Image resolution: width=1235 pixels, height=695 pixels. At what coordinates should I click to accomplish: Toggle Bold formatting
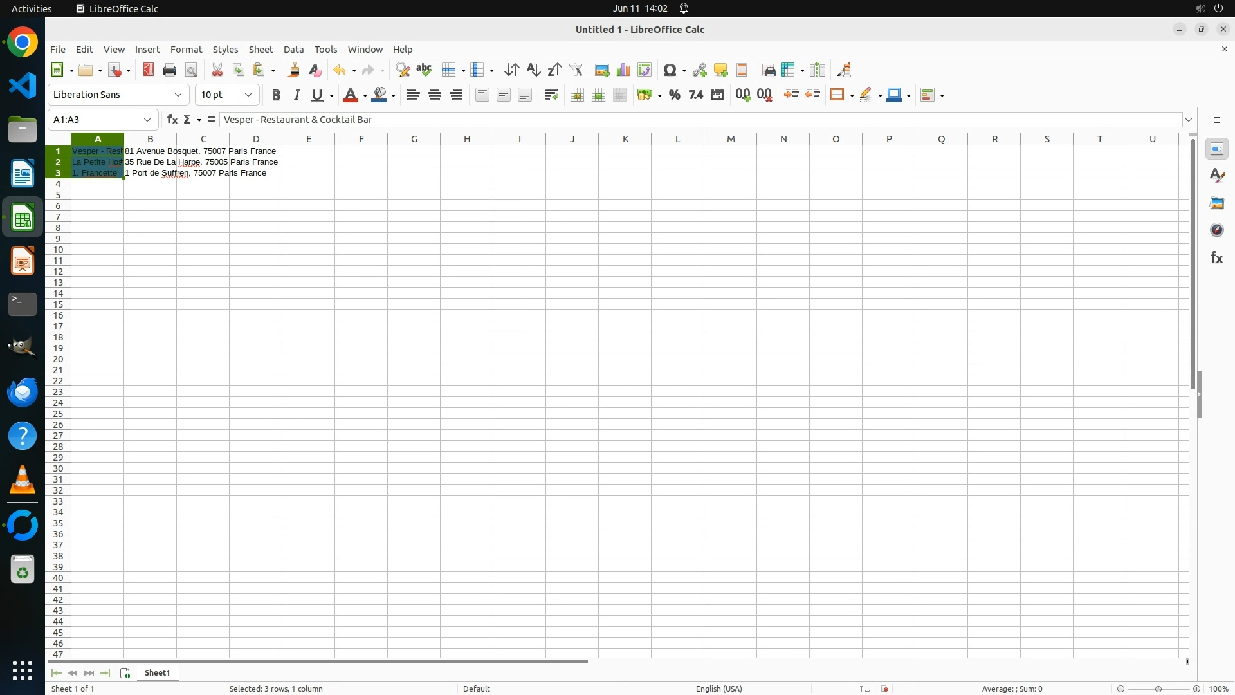pyautogui.click(x=276, y=95)
